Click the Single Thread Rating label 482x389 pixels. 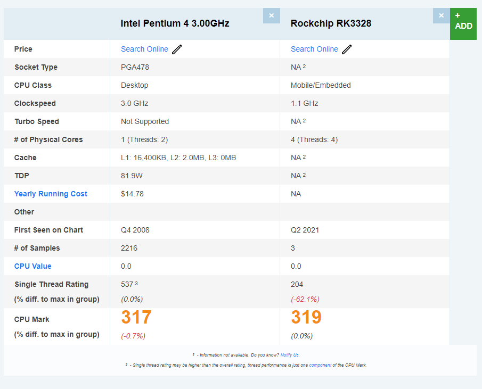[x=51, y=284]
